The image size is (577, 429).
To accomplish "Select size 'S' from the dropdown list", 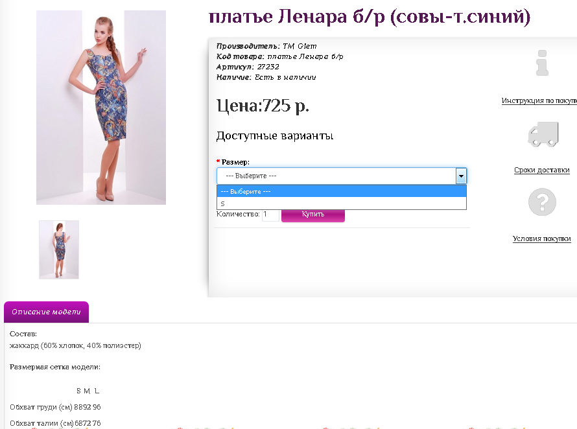I will click(342, 203).
